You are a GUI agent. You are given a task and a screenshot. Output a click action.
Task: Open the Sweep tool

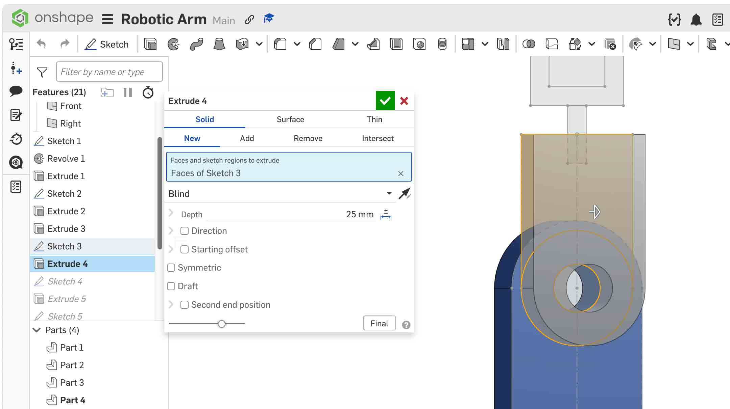pyautogui.click(x=197, y=44)
